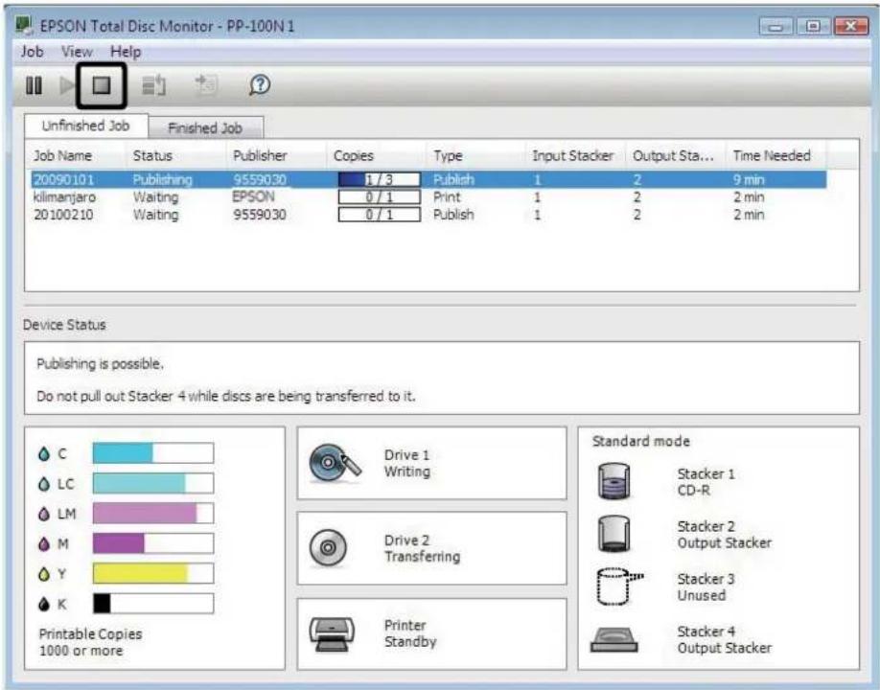The image size is (880, 690).
Task: Click the magenta M ink drop icon
Action: click(x=44, y=543)
